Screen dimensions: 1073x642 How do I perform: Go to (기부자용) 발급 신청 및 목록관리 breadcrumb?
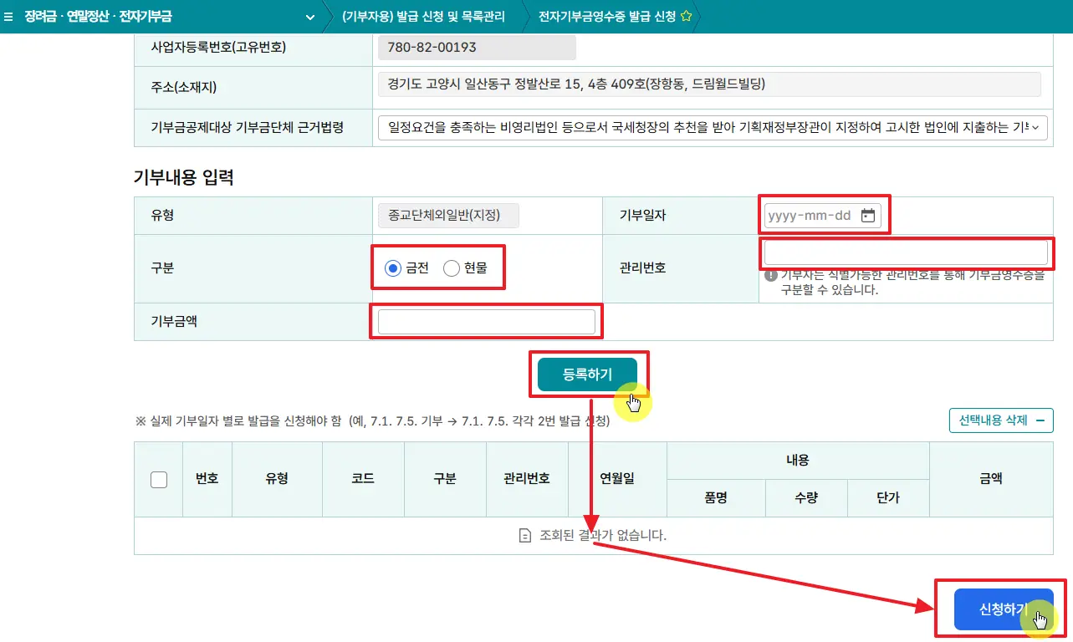(x=423, y=17)
